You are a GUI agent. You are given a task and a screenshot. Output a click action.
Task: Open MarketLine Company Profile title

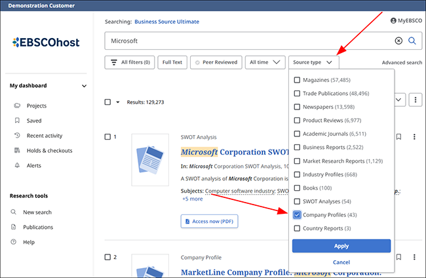click(281, 272)
